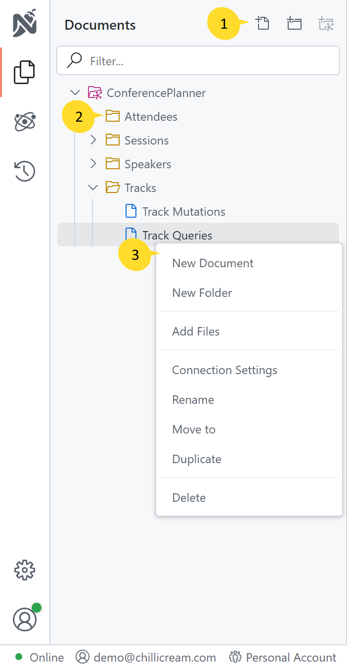Viewport: 347px width, 668px height.
Task: Click the new document icon in header
Action: [x=262, y=23]
